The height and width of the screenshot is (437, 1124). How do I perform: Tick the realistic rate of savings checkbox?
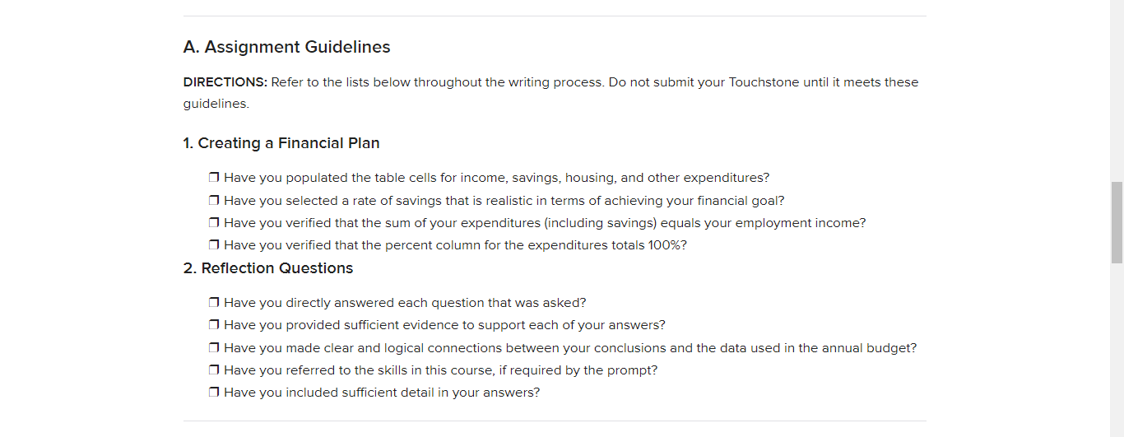click(214, 200)
